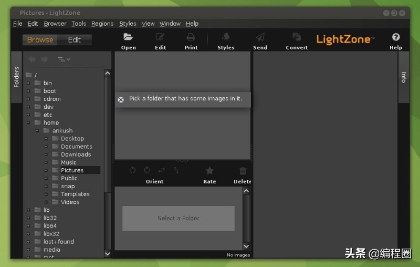Open the Tools menu
The image size is (420, 267).
pos(79,24)
